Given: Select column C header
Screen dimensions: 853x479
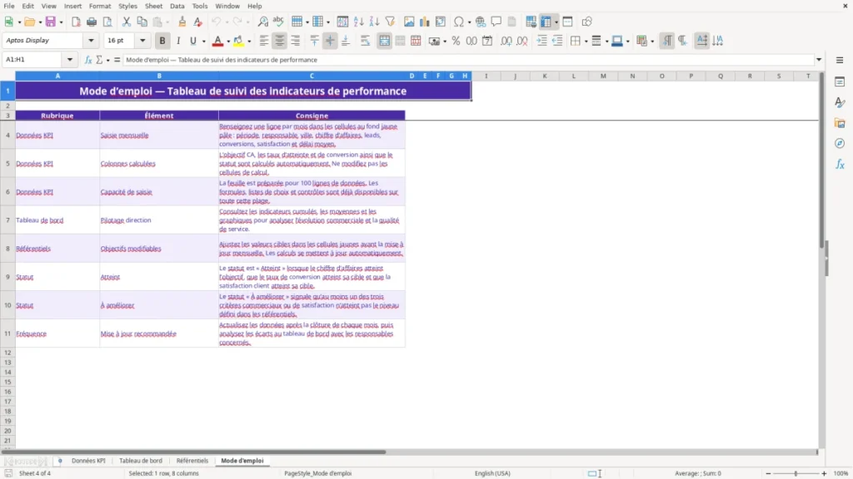Looking at the screenshot, I should pyautogui.click(x=312, y=76).
